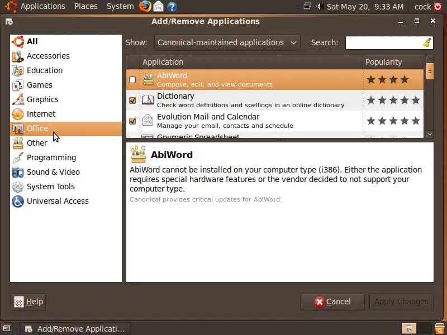Click the cock user name in panel
Image resolution: width=447 pixels, height=335 pixels.
coord(422,7)
